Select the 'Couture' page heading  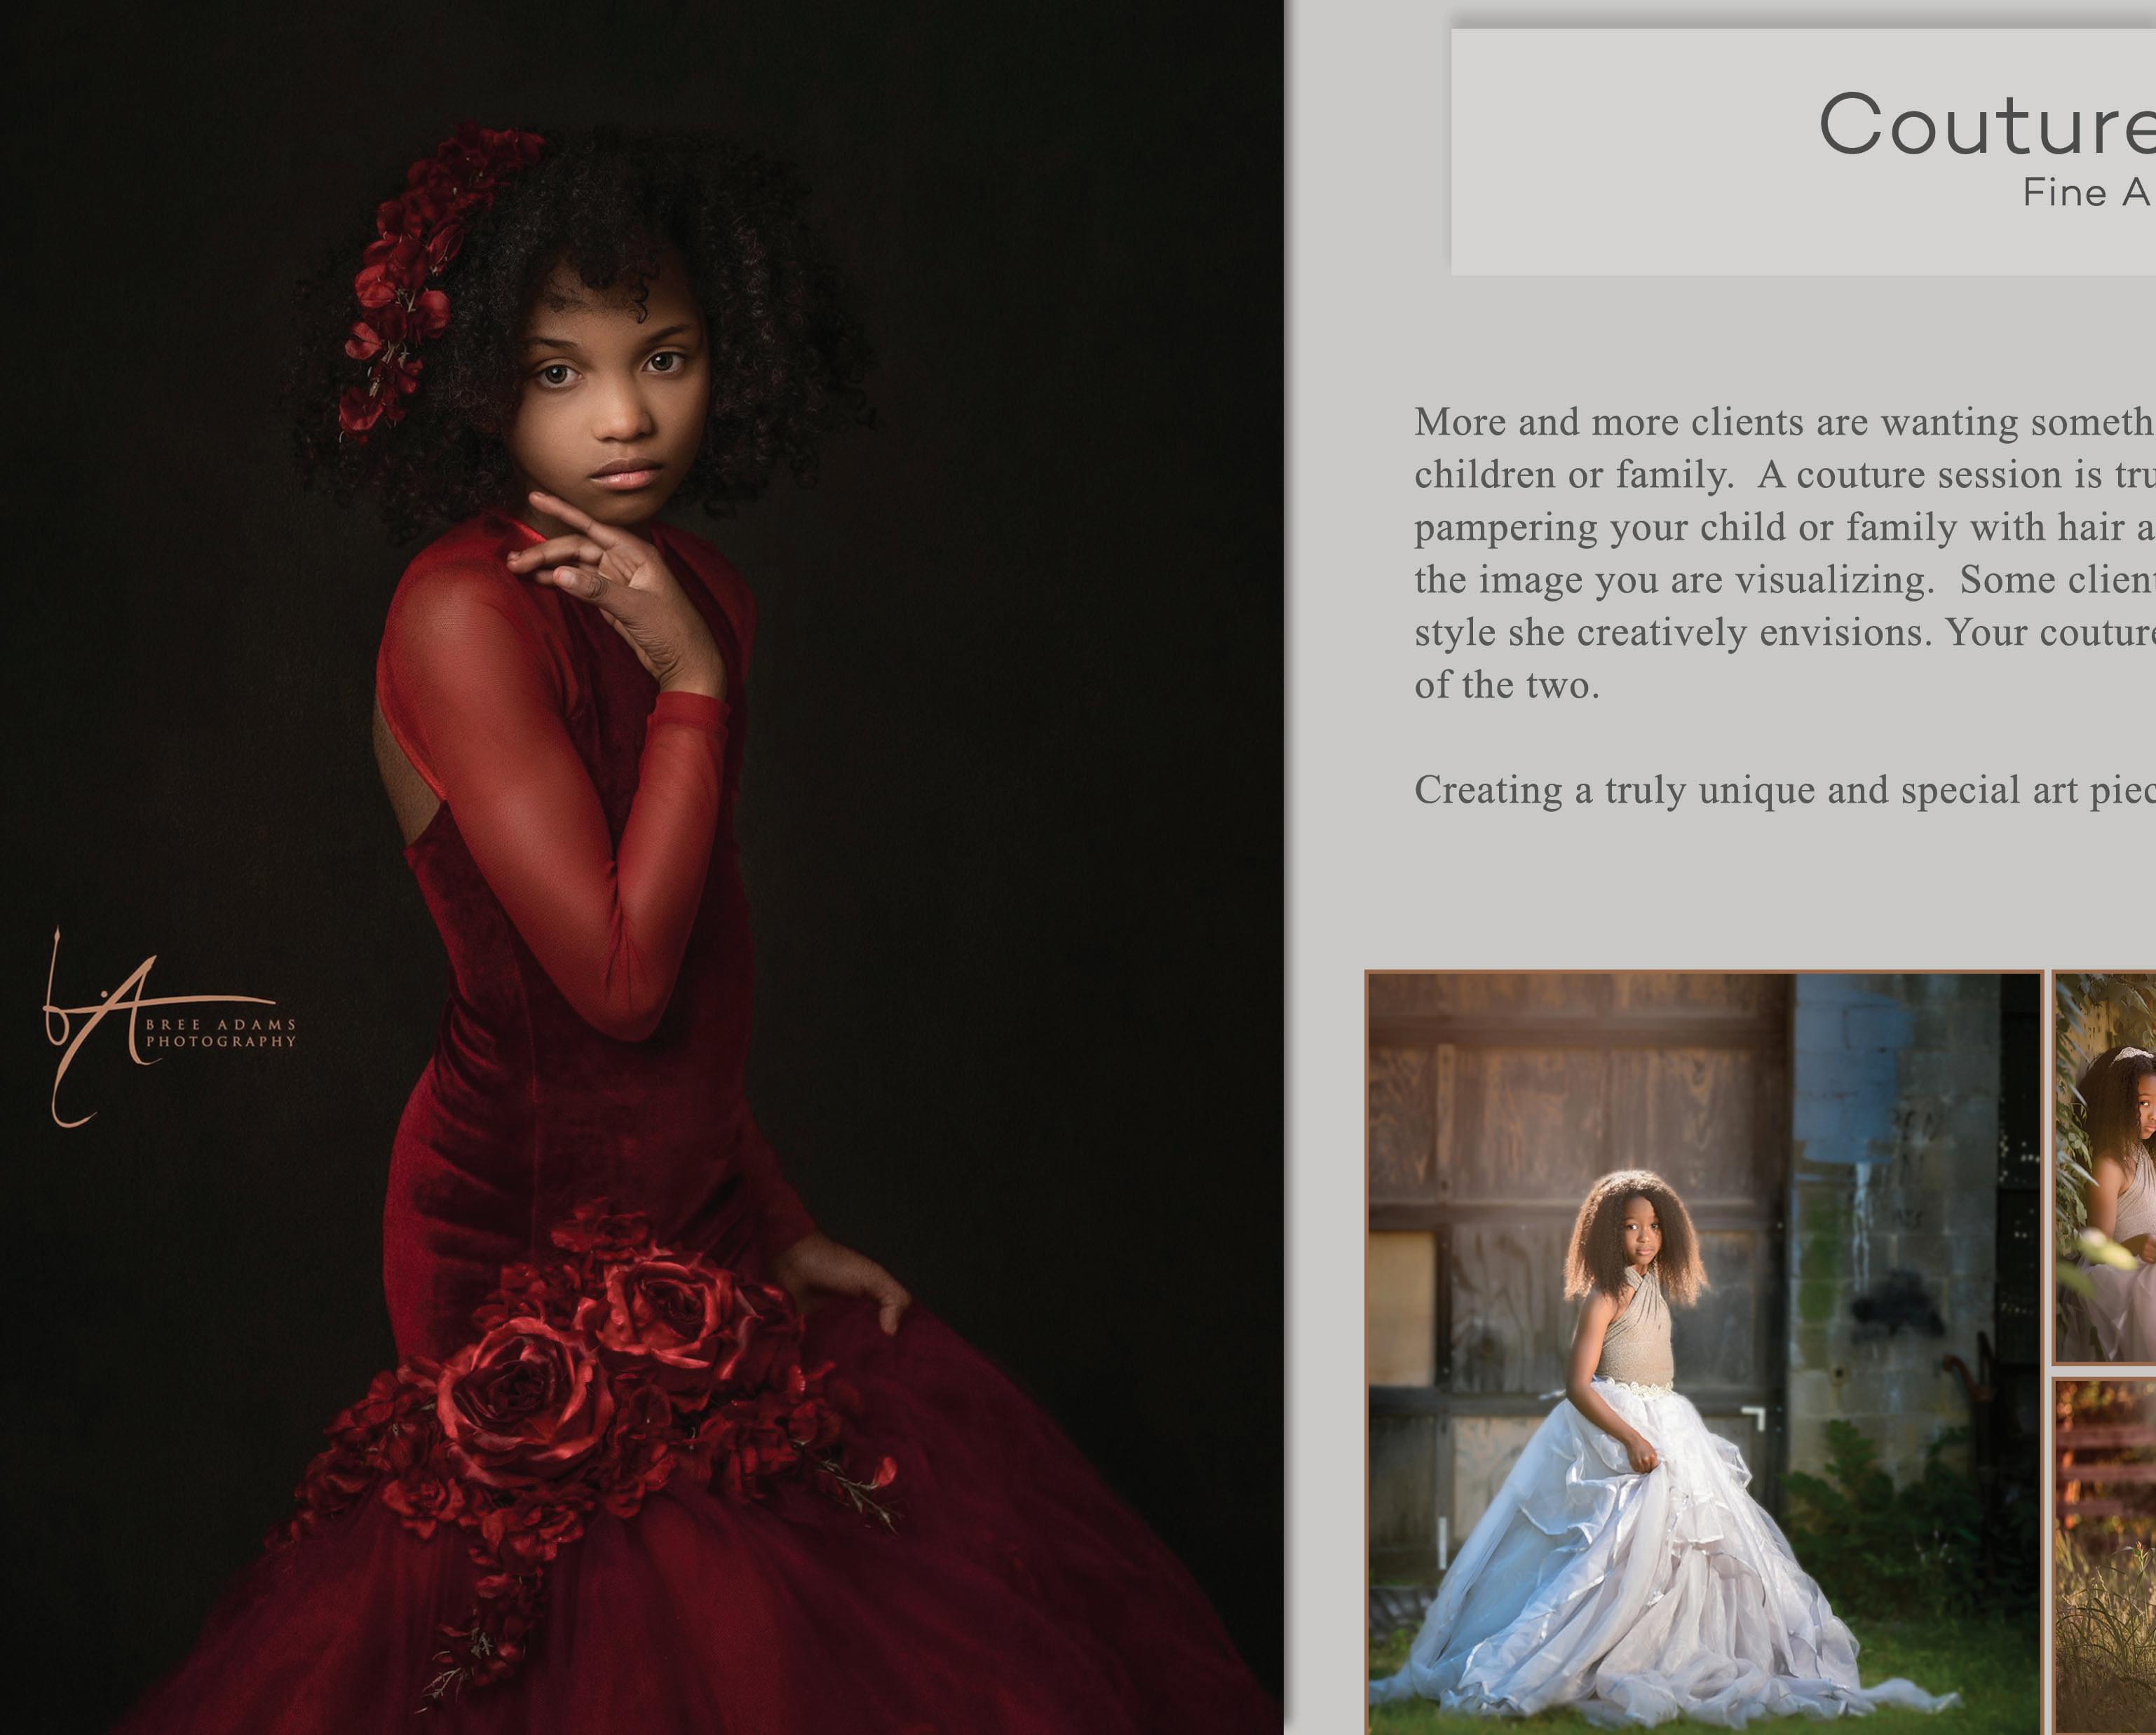(1986, 124)
